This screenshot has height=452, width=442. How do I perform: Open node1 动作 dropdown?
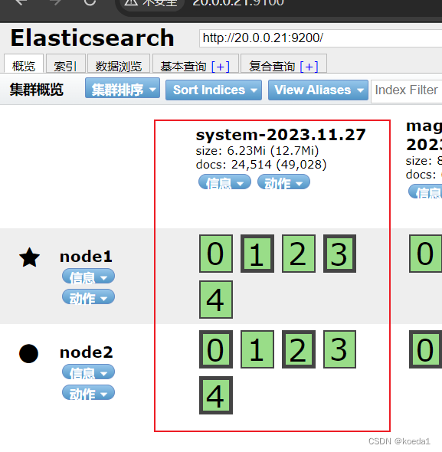pos(89,296)
